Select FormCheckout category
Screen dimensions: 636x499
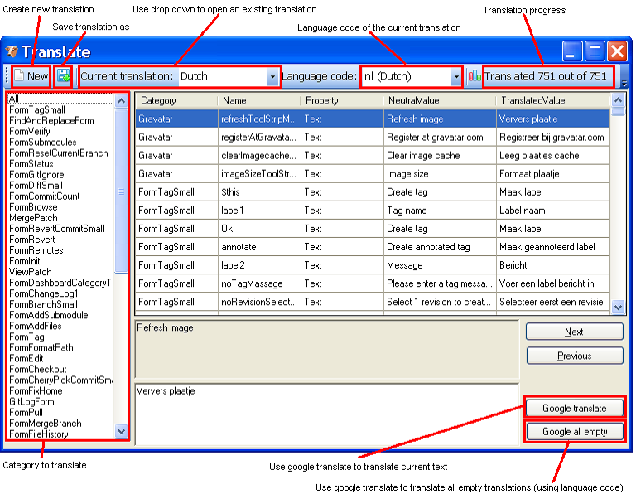click(60, 370)
